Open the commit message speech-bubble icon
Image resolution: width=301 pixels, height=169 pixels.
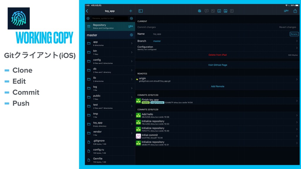pyautogui.click(x=207, y=11)
